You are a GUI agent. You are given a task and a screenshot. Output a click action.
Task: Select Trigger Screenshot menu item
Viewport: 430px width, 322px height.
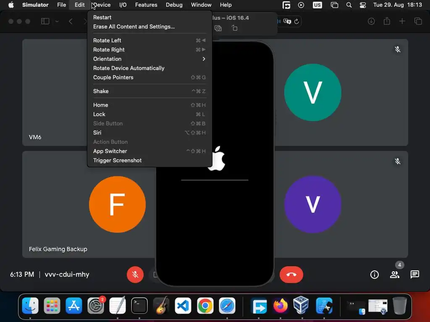tap(149, 161)
